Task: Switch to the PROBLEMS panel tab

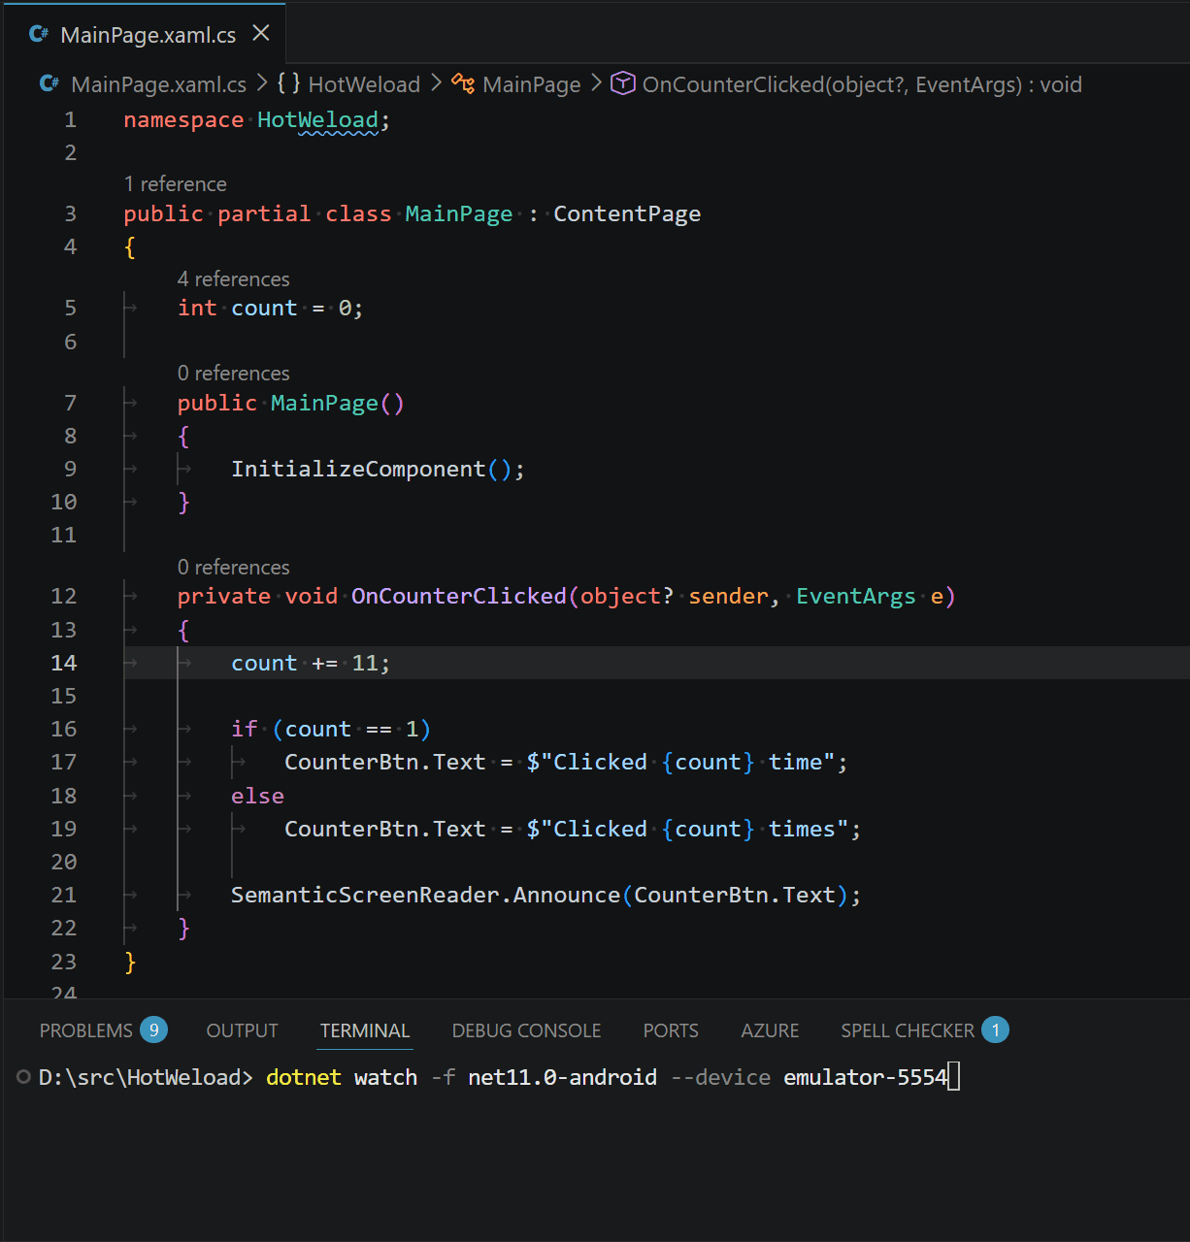Action: pos(86,1030)
